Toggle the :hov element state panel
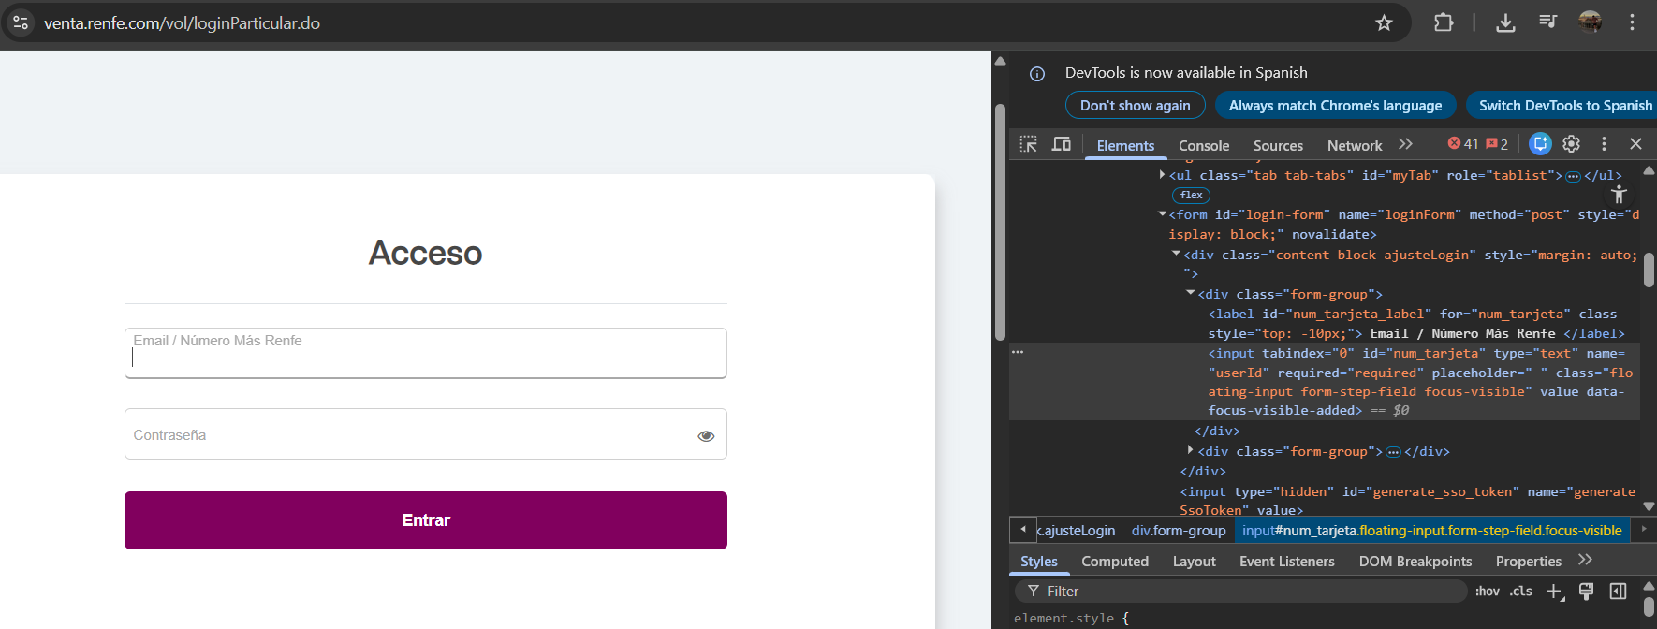 (x=1487, y=591)
